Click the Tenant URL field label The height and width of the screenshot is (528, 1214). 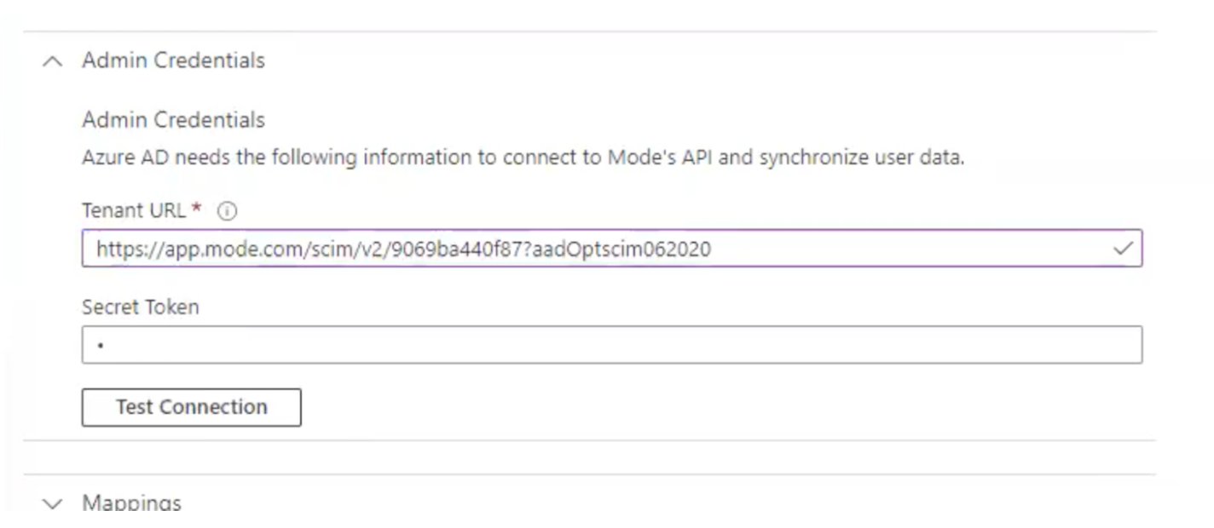coord(134,210)
